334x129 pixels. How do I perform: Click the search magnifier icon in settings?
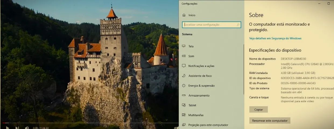pyautogui.click(x=238, y=25)
